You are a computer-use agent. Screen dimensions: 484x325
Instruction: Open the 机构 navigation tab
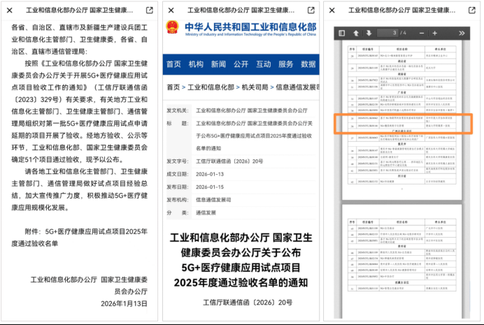coord(196,64)
